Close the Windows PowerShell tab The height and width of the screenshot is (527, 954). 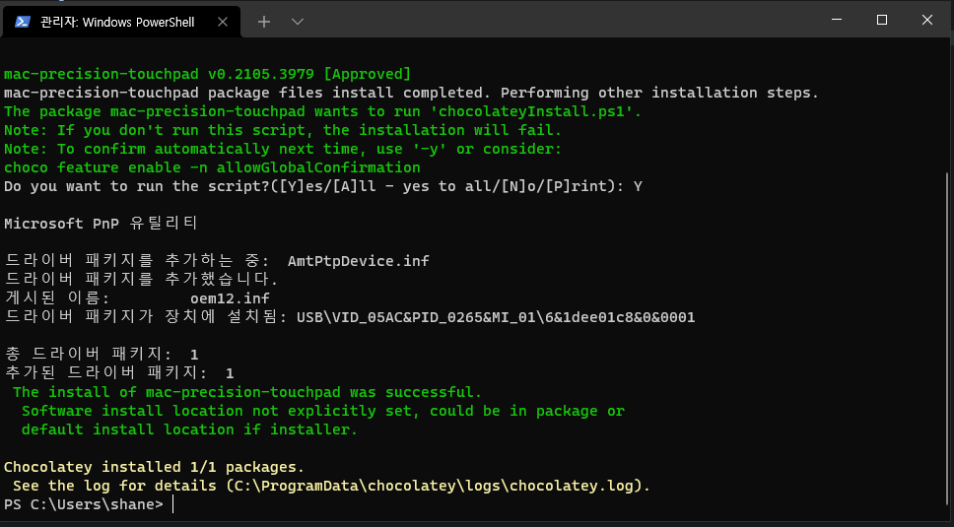223,22
